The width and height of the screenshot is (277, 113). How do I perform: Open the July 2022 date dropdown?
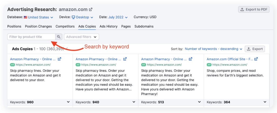click(118, 17)
